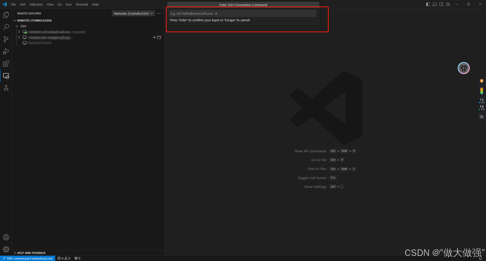Toggle Panel layout icon
Image resolution: width=486 pixels, height=261 pixels.
435,4
